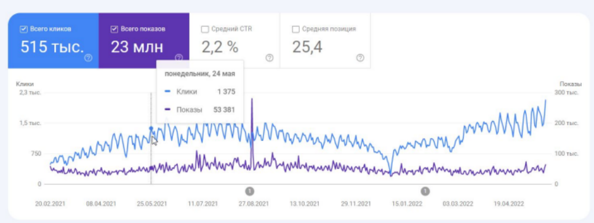Open help icon on Всего кликов card
Viewport: 594px width, 223px height.
[x=88, y=58]
